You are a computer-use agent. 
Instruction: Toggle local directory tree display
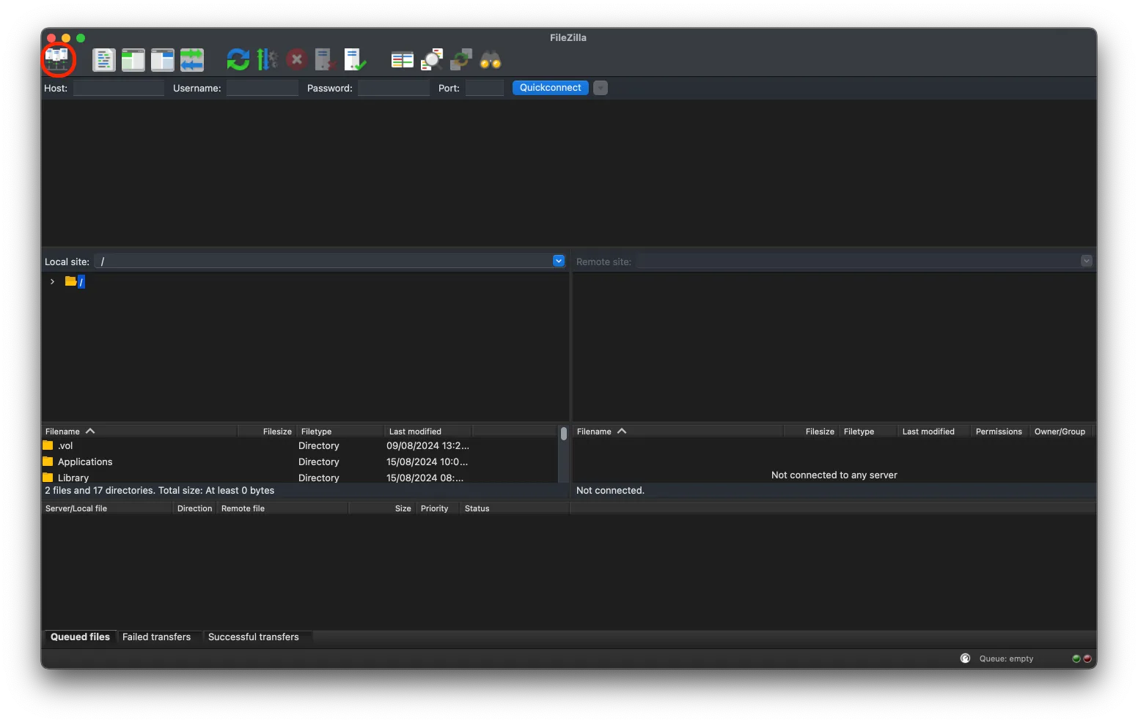tap(133, 59)
